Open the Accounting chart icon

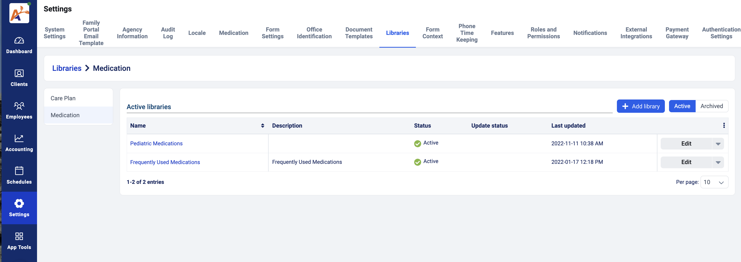point(19,139)
